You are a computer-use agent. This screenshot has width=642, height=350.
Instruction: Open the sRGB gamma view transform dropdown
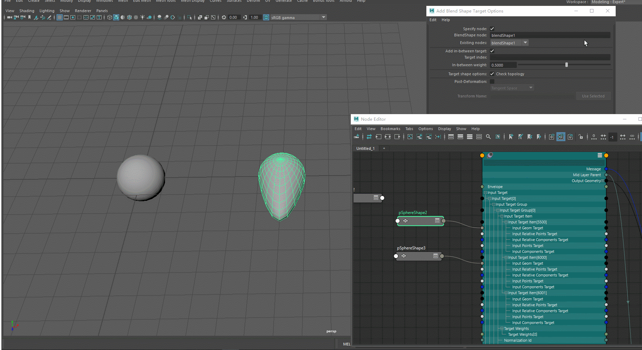pos(323,17)
